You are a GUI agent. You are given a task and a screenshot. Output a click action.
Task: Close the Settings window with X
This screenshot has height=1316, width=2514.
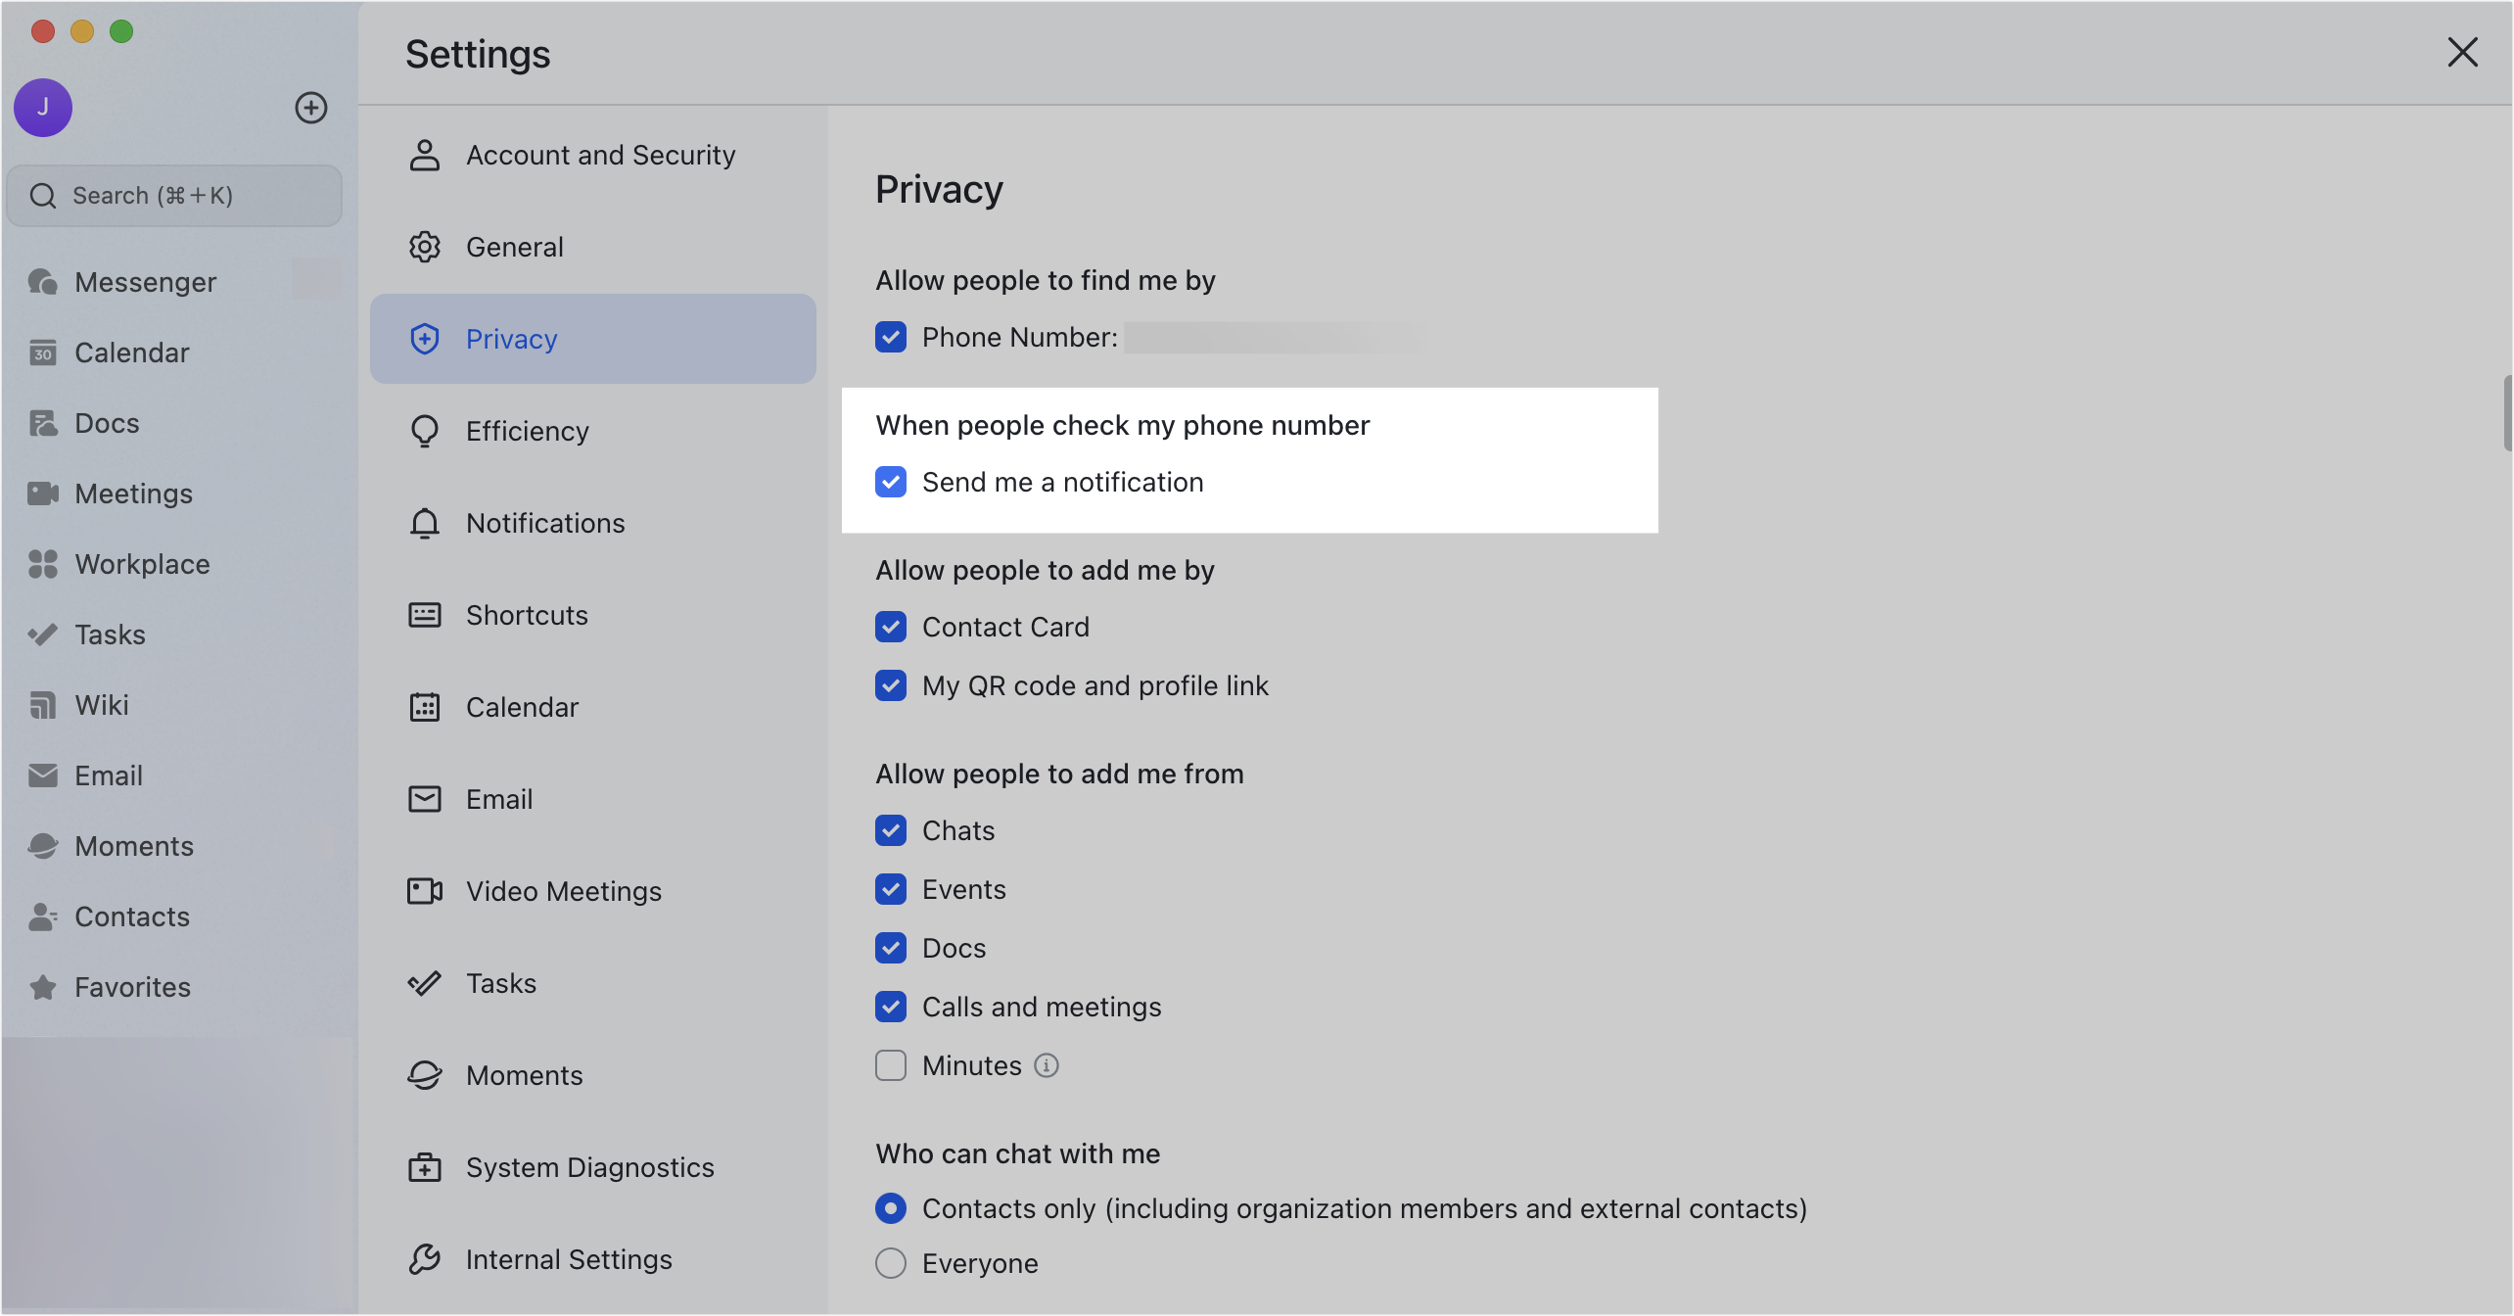(2462, 52)
